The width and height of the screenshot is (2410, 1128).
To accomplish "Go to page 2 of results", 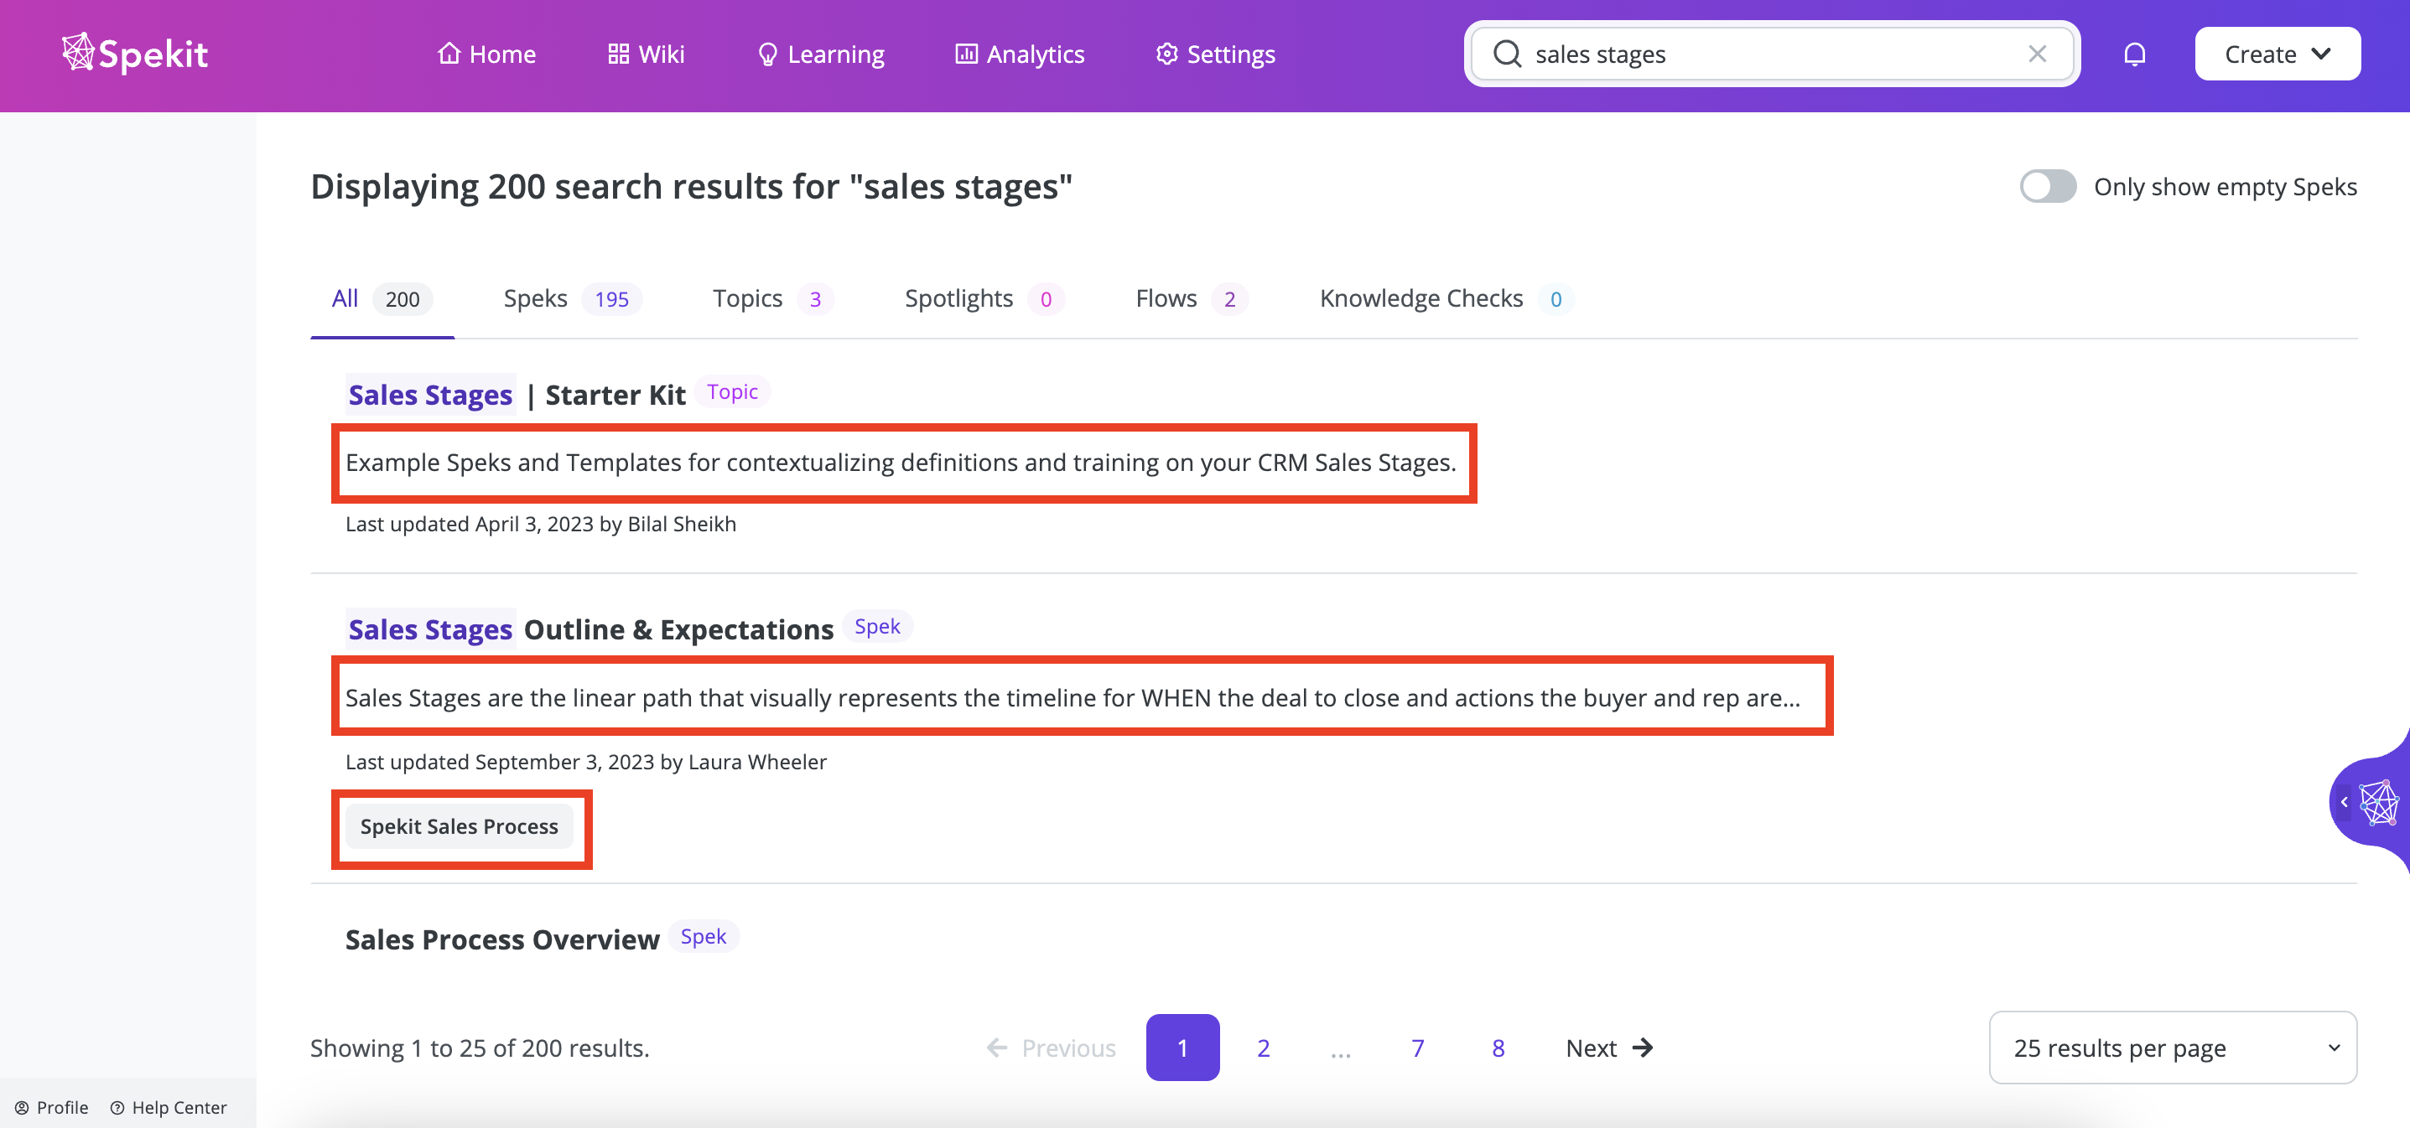I will [1263, 1048].
